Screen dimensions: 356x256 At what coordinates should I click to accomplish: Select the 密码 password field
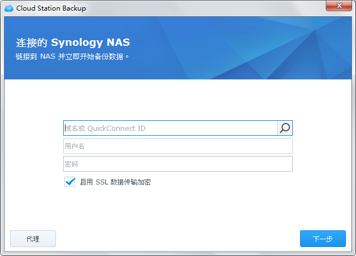[178, 164]
